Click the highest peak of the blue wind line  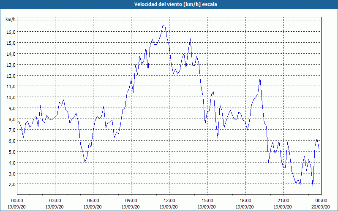[x=163, y=25]
